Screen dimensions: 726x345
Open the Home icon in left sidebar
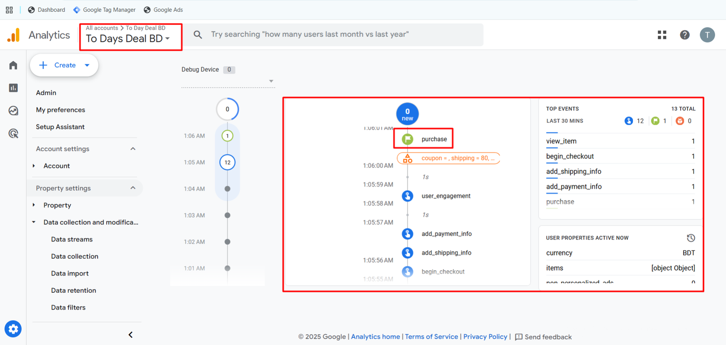(13, 65)
